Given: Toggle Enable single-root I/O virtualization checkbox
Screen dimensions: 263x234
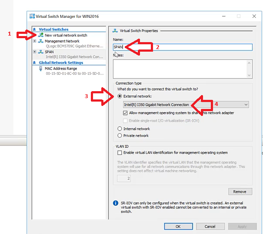Looking at the screenshot, I should tap(125, 121).
